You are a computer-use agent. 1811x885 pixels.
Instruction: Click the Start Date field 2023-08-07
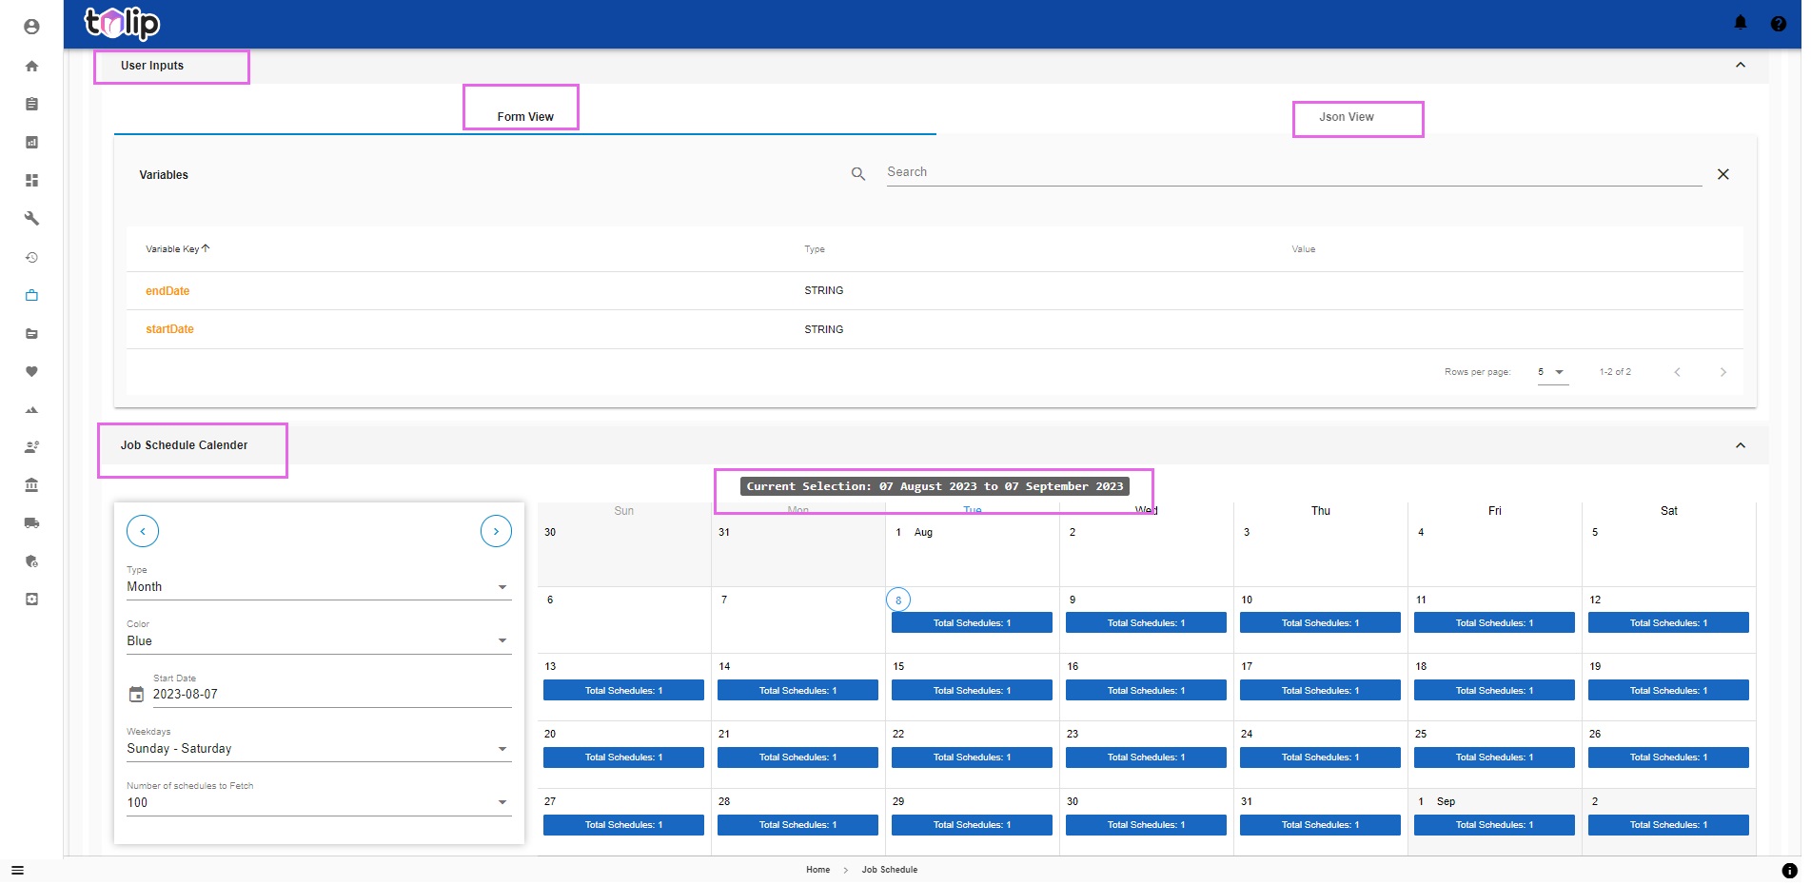point(331,695)
